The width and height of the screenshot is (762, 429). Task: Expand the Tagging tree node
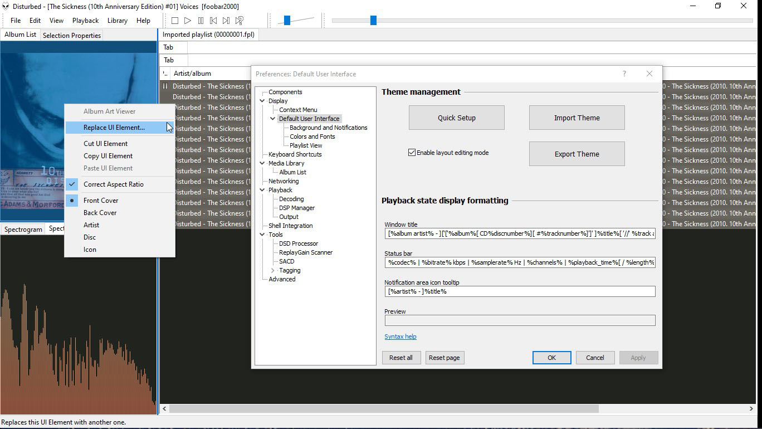[272, 270]
